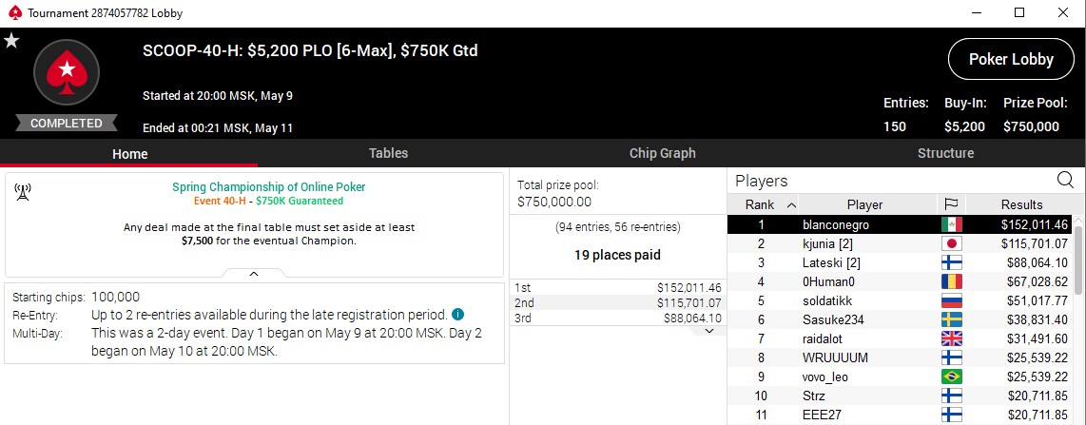This screenshot has height=425, width=1086.
Task: Click the re-entry info icon
Action: click(x=457, y=315)
